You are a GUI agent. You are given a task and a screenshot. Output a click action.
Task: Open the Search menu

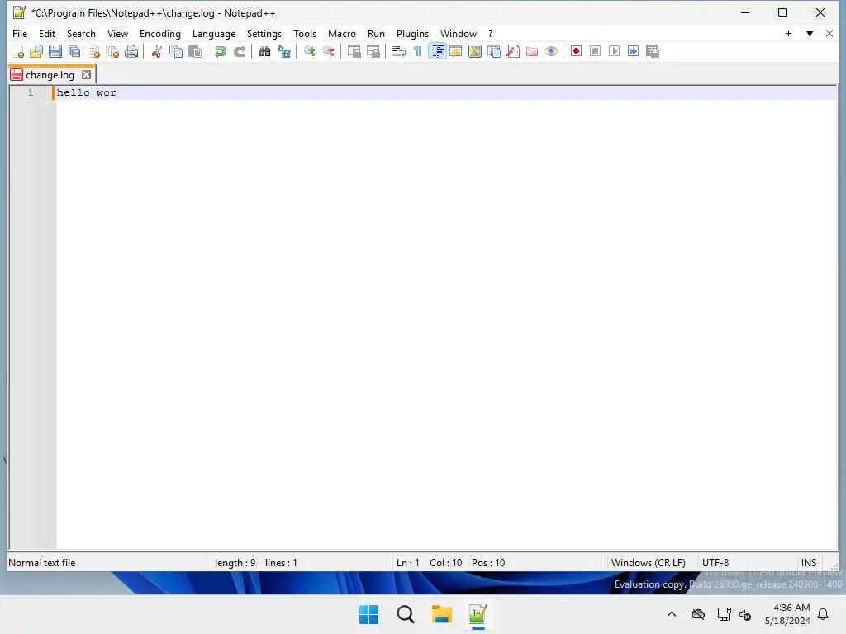[81, 33]
